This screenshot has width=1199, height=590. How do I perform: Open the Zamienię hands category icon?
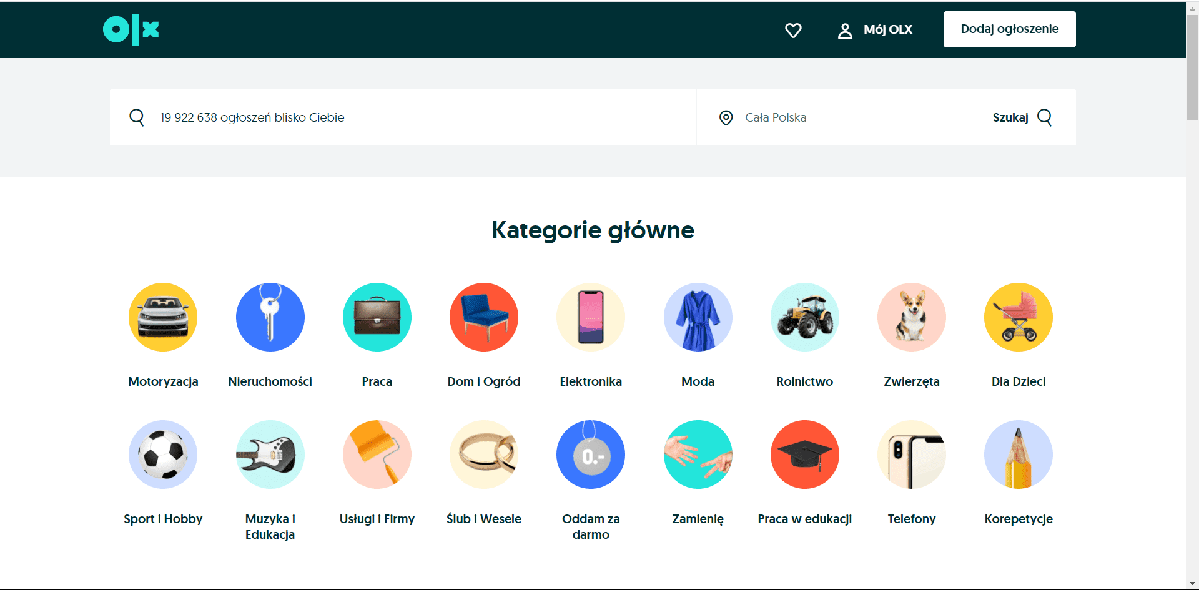click(x=698, y=455)
